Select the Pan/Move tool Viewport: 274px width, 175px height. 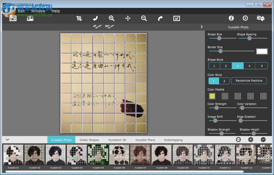pyautogui.click(x=128, y=18)
